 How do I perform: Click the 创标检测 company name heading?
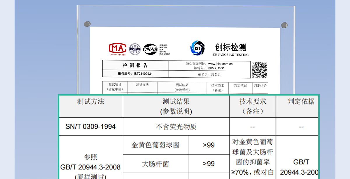[x=231, y=47]
